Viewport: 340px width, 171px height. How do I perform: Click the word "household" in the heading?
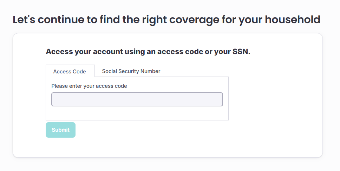[x=292, y=20]
